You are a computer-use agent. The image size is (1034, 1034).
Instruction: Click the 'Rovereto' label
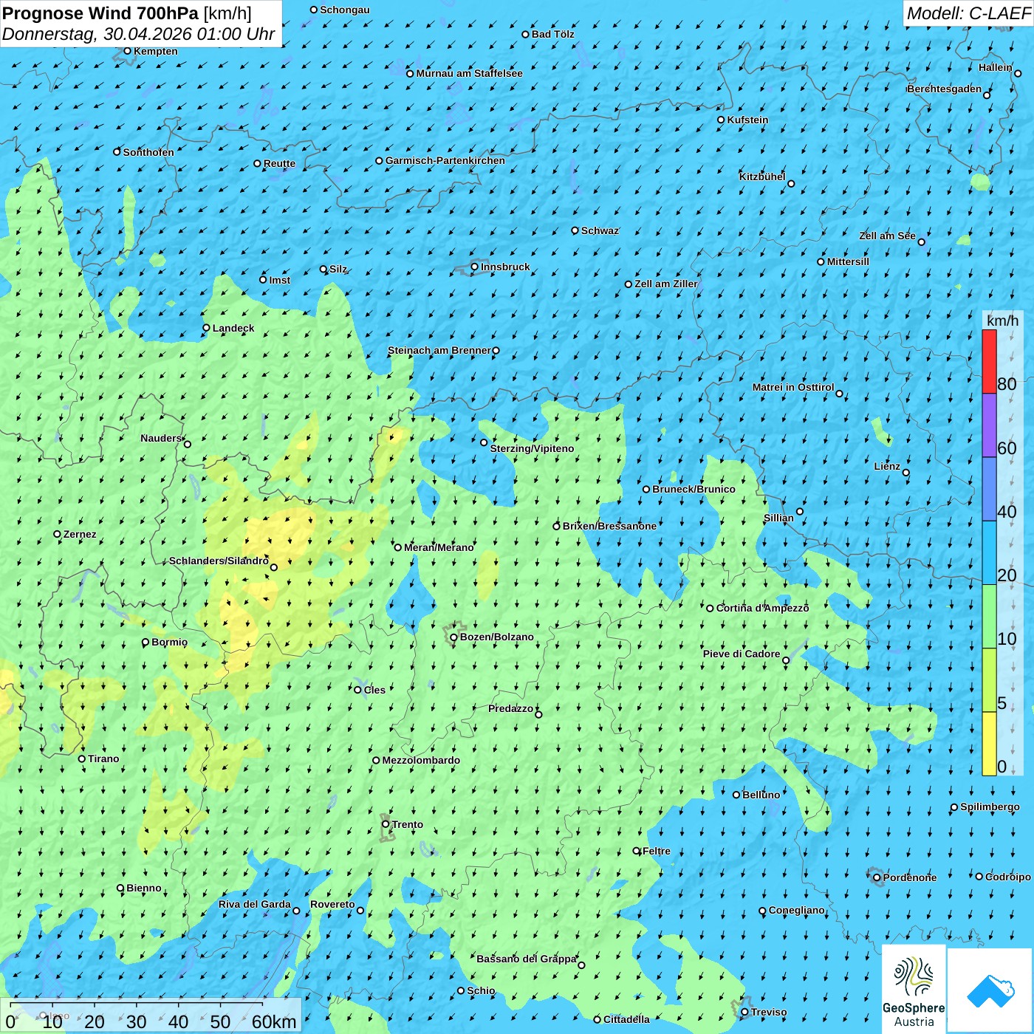pos(332,904)
